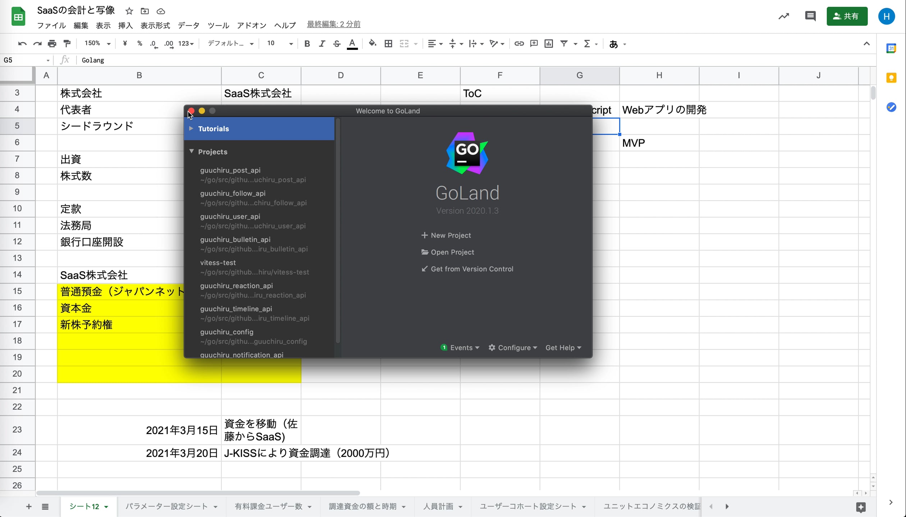
Task: Open the text color picker
Action: coord(352,43)
